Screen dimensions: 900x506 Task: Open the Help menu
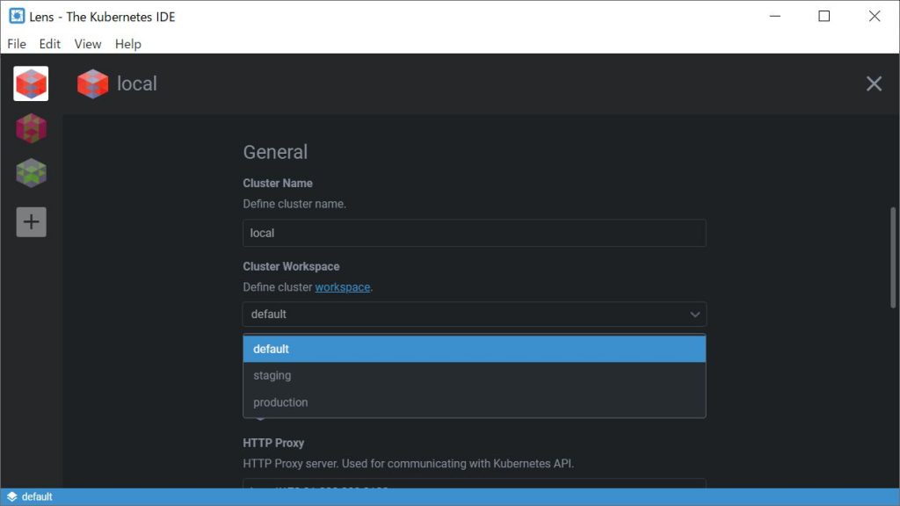click(128, 44)
